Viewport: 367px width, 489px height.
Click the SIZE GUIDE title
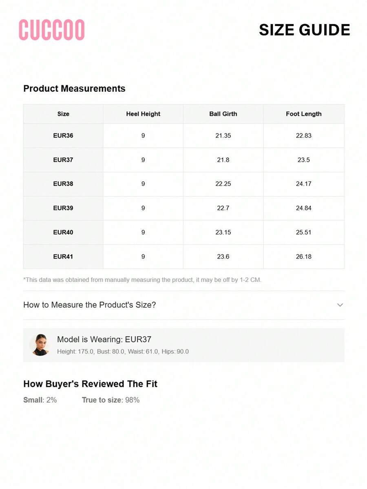305,30
